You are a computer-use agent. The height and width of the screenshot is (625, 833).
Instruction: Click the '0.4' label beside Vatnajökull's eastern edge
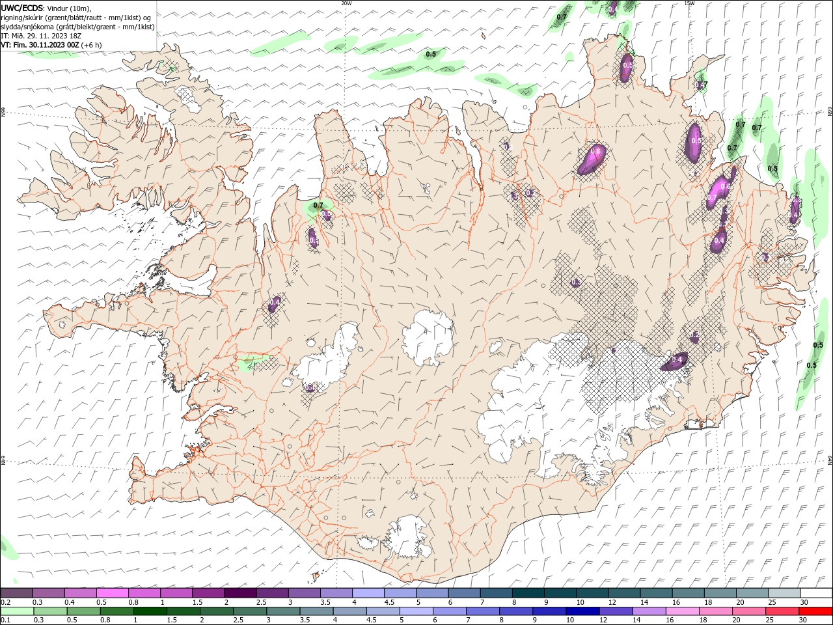pos(677,359)
